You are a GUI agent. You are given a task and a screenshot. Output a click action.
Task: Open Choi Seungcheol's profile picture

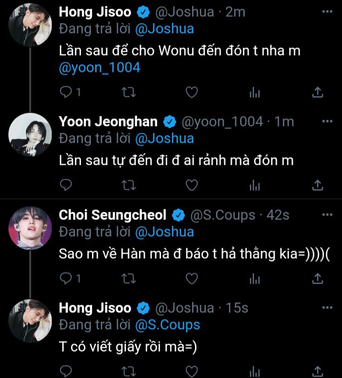pos(30,228)
